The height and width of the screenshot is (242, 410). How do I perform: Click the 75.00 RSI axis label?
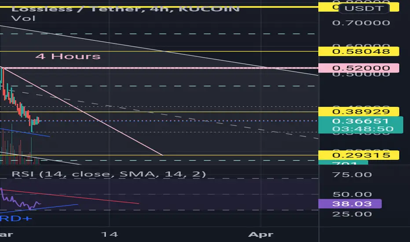352,175
